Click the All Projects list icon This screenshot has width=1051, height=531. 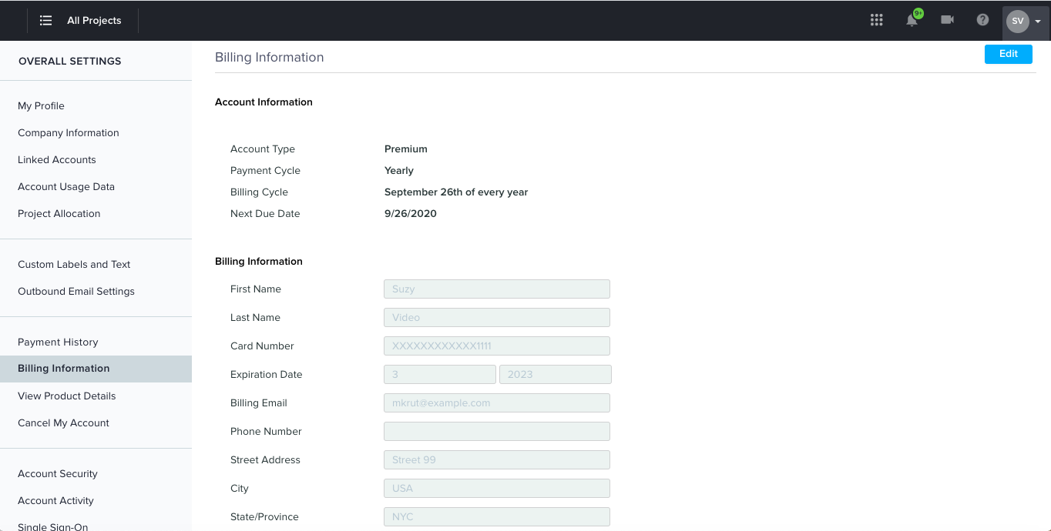(45, 21)
